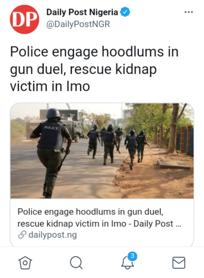Tap the chain link icon beside dailypost.ng
The height and width of the screenshot is (278, 204).
pyautogui.click(x=22, y=235)
